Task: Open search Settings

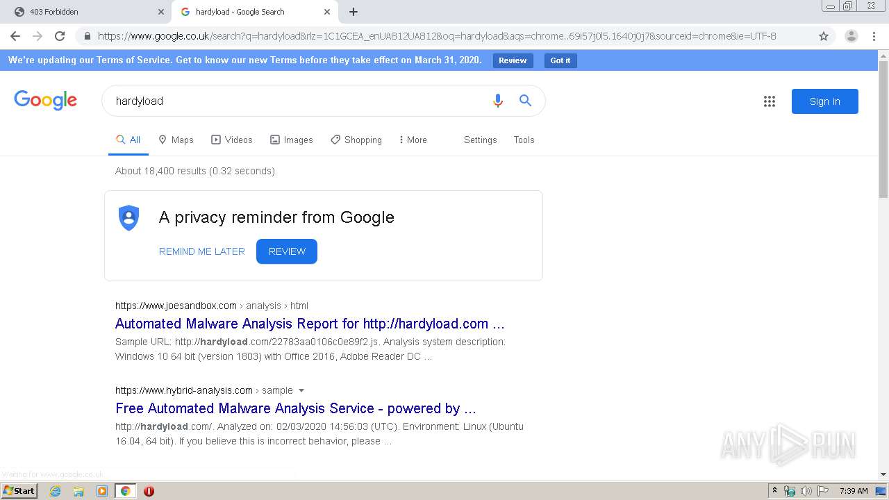Action: pos(481,140)
